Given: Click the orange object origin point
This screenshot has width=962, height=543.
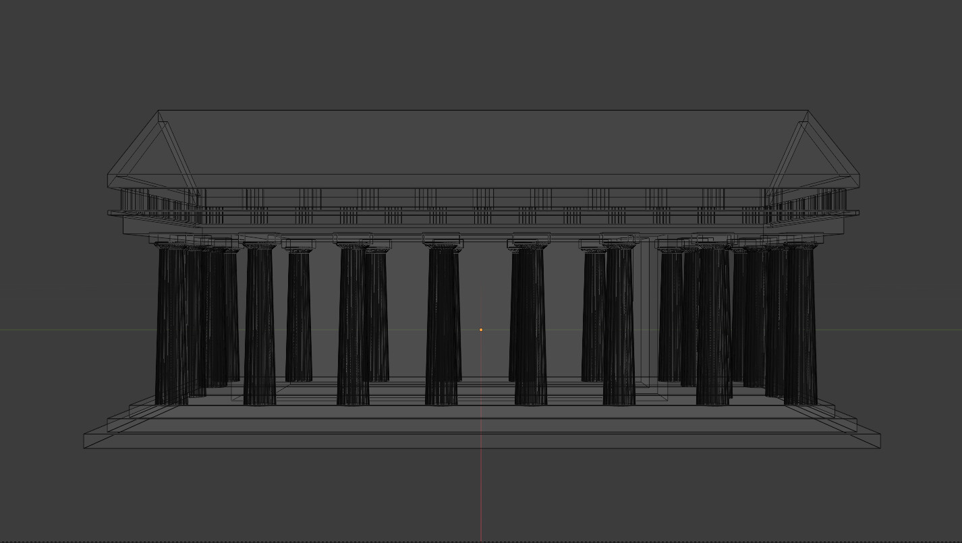Looking at the screenshot, I should tap(481, 329).
